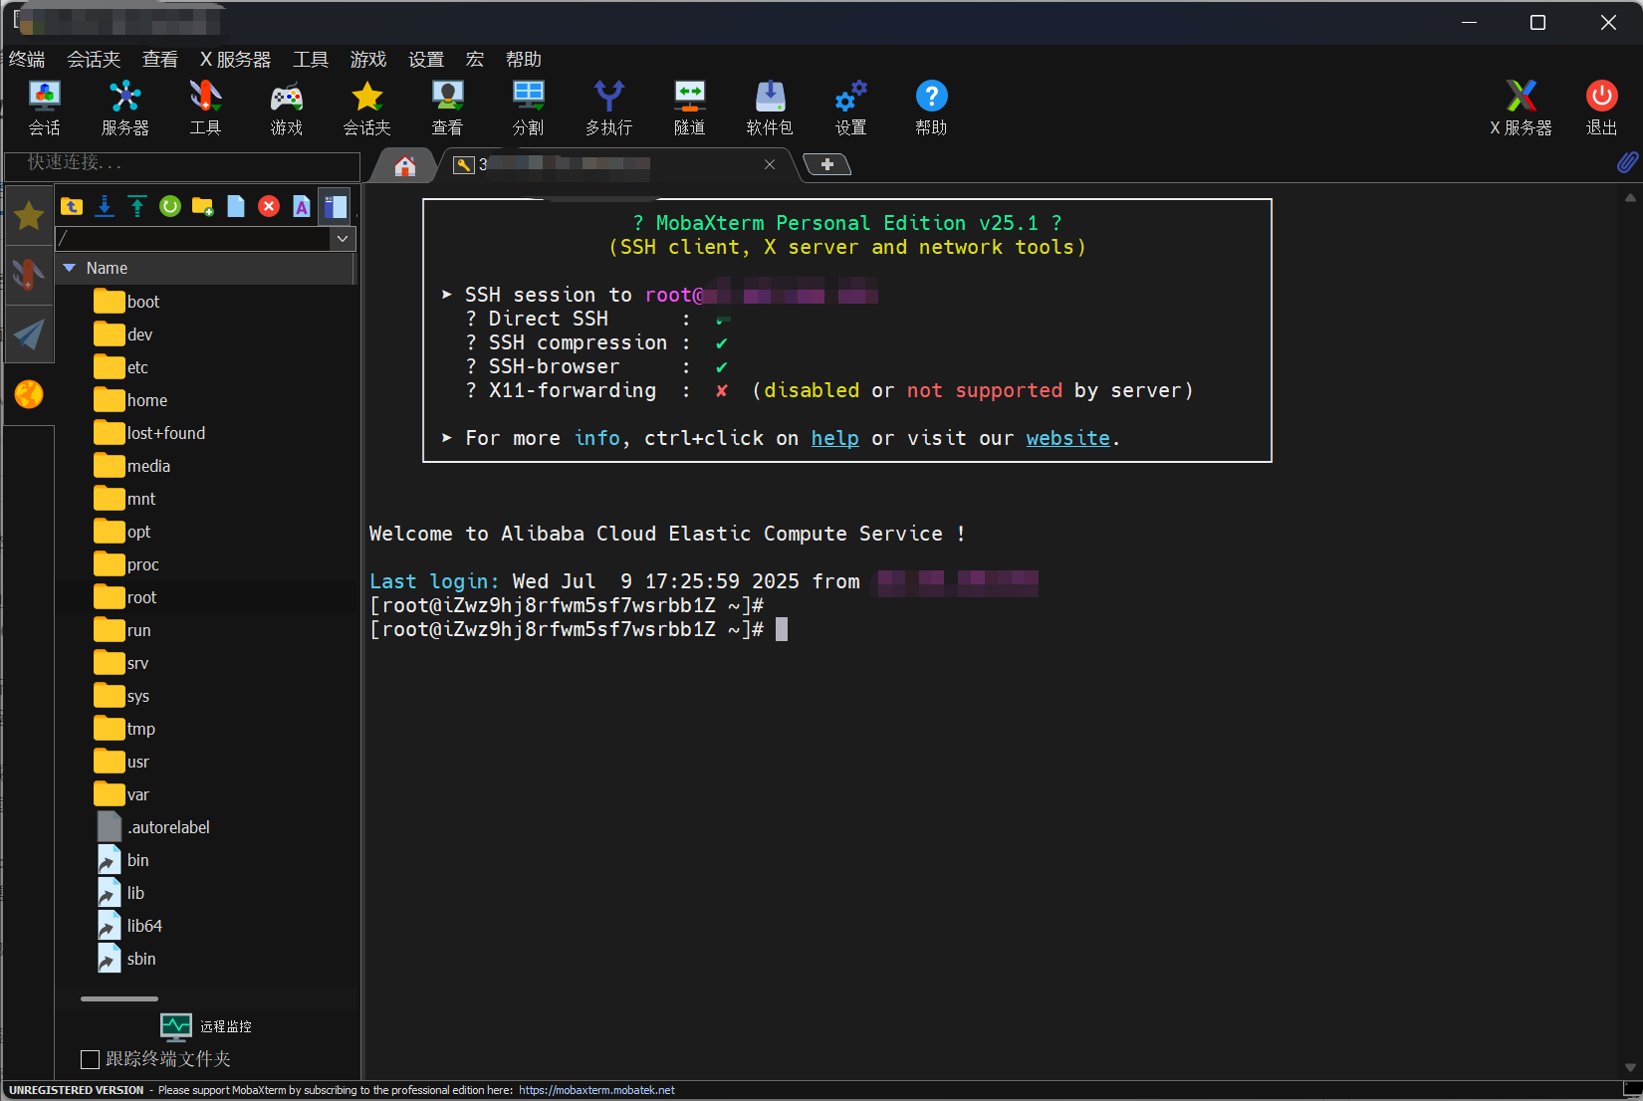1643x1101 pixels.
Task: Enable 跟踪终端文件夹 checkbox
Action: (90, 1059)
